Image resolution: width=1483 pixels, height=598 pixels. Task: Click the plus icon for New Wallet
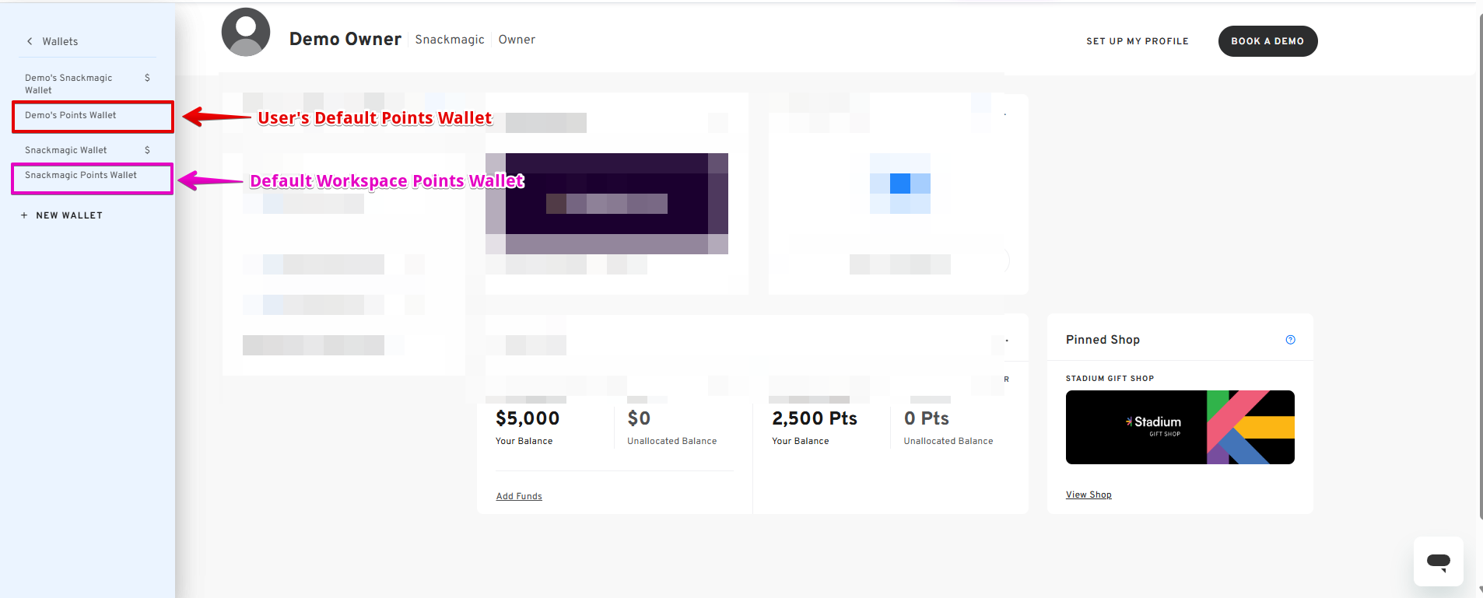(24, 215)
